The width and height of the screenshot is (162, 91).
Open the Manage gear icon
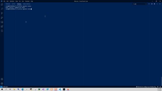click(2, 83)
